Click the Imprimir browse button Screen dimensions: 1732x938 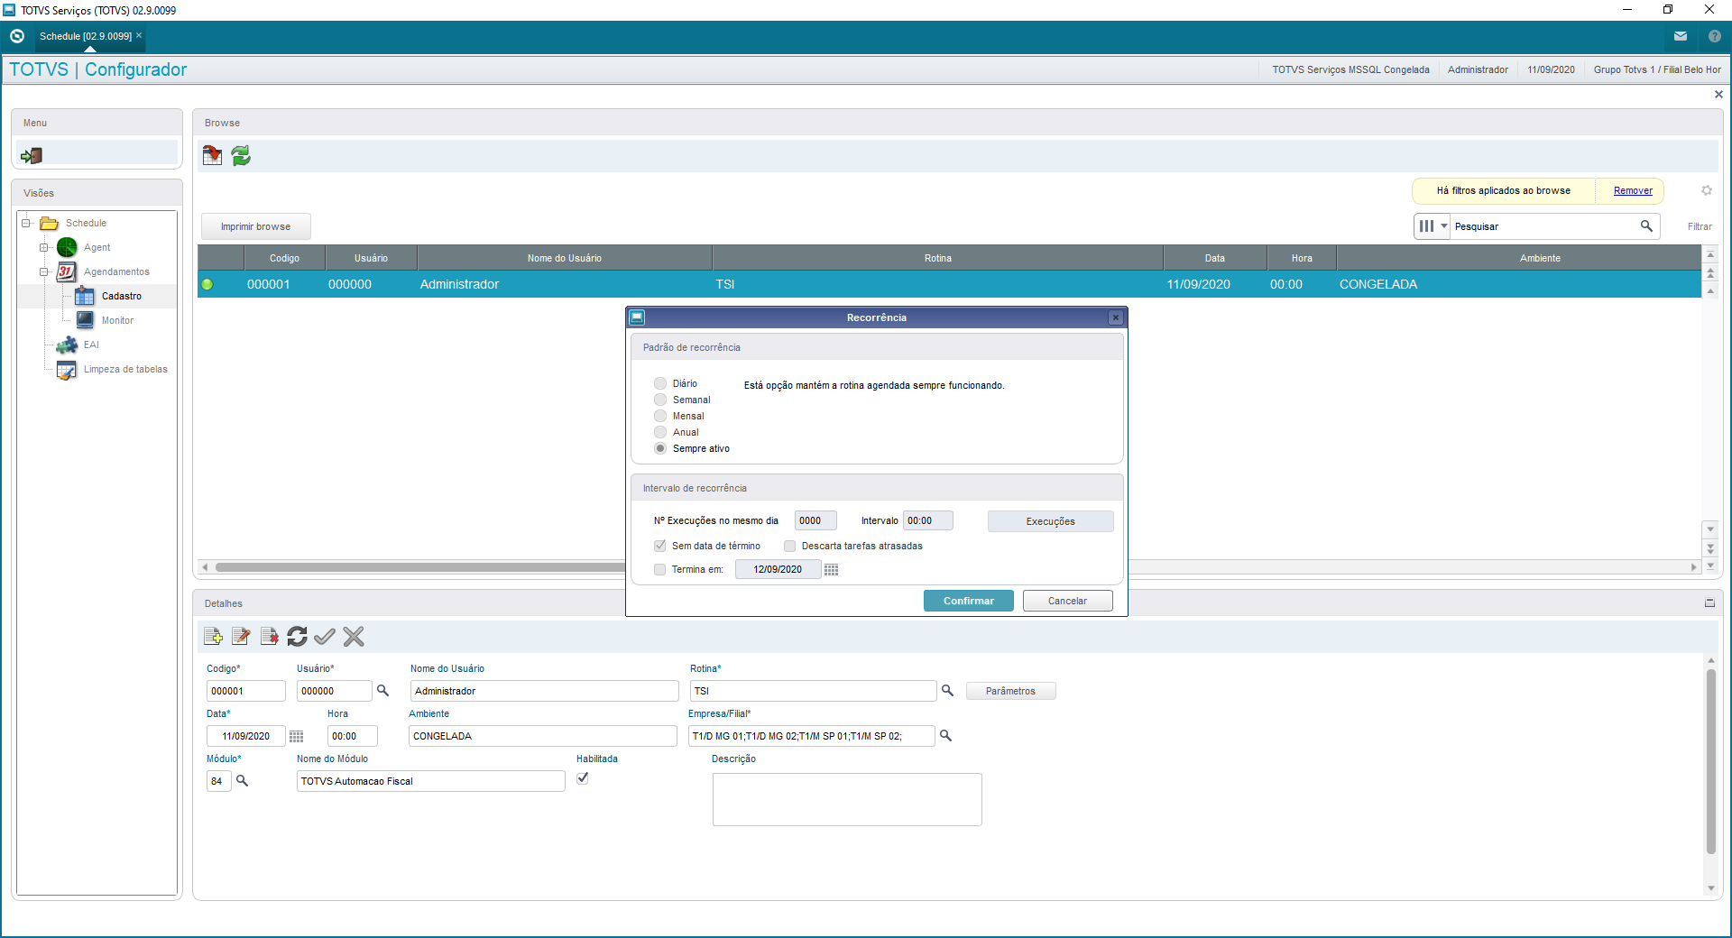click(x=255, y=226)
